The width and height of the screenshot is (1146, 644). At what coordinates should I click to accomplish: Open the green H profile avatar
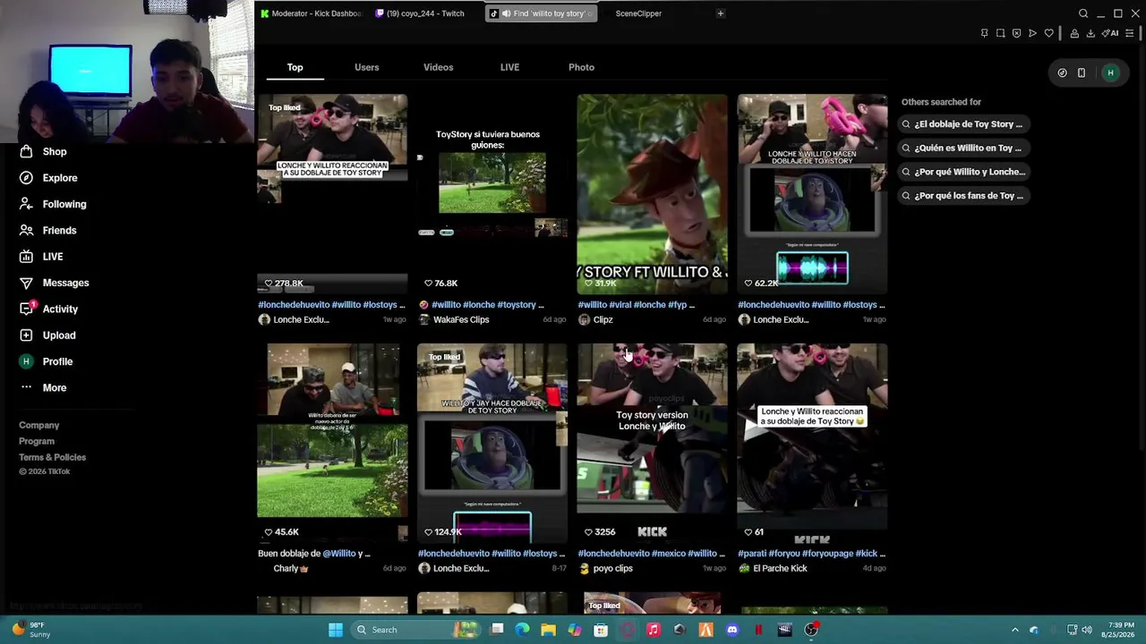1110,72
